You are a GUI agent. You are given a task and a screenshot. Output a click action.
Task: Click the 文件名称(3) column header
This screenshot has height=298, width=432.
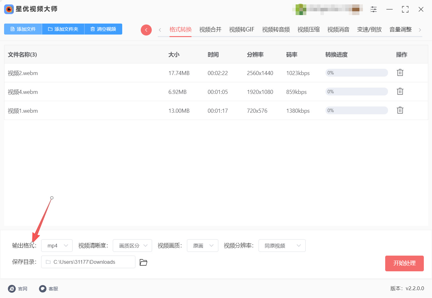pyautogui.click(x=22, y=55)
